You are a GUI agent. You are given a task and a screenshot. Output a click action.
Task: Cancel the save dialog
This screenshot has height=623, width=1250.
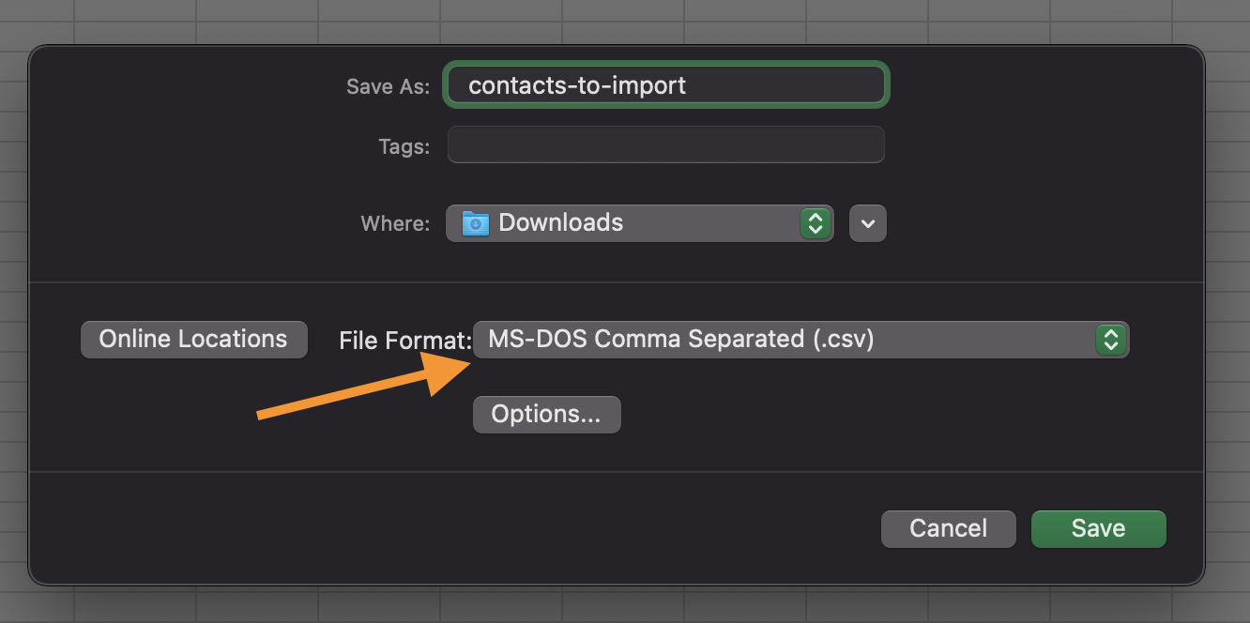tap(949, 529)
